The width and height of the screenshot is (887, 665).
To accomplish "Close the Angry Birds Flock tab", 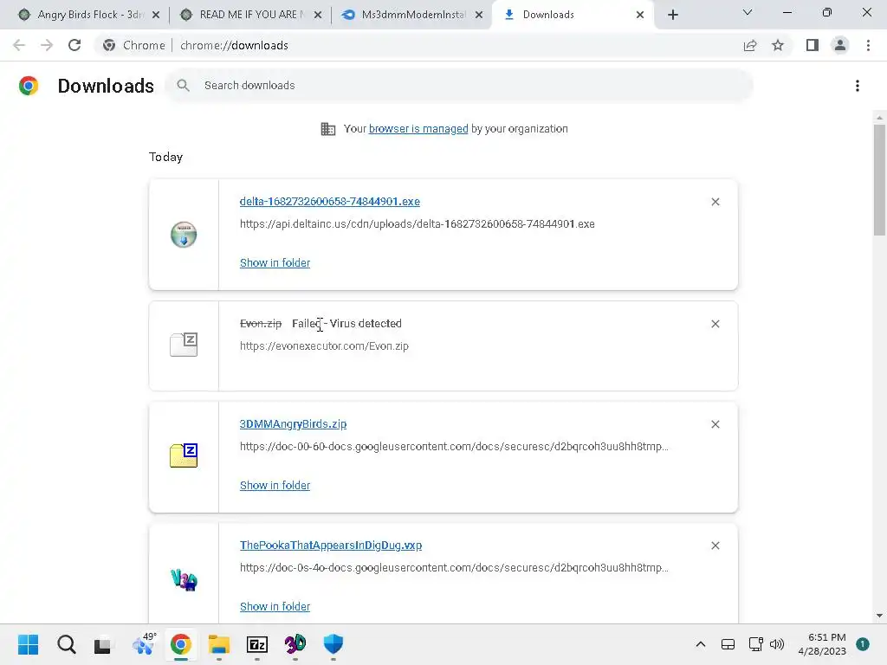I will click(156, 15).
